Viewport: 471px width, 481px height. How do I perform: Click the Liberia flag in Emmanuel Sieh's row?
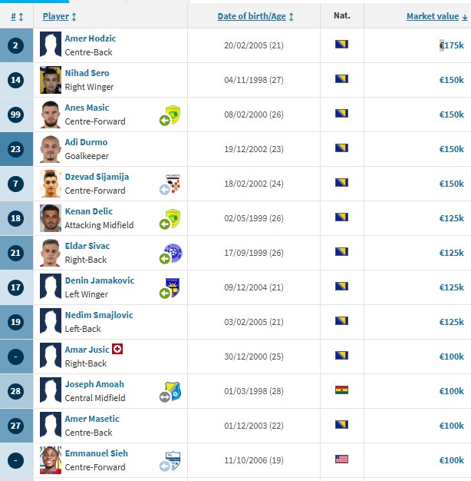pos(342,459)
